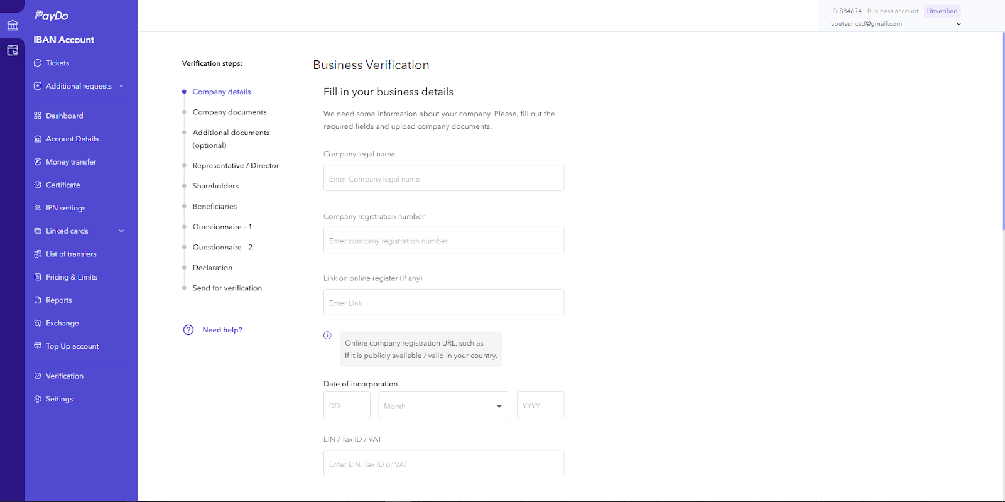This screenshot has width=1005, height=502.
Task: Click the Settings gear icon
Action: 38,399
